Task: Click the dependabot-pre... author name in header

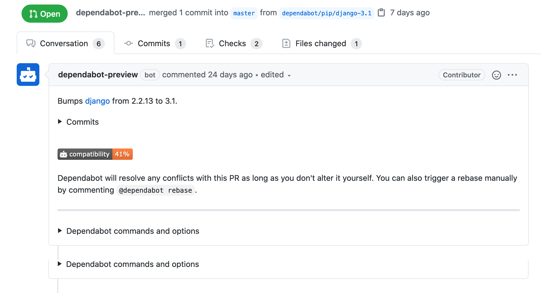Action: (x=110, y=13)
